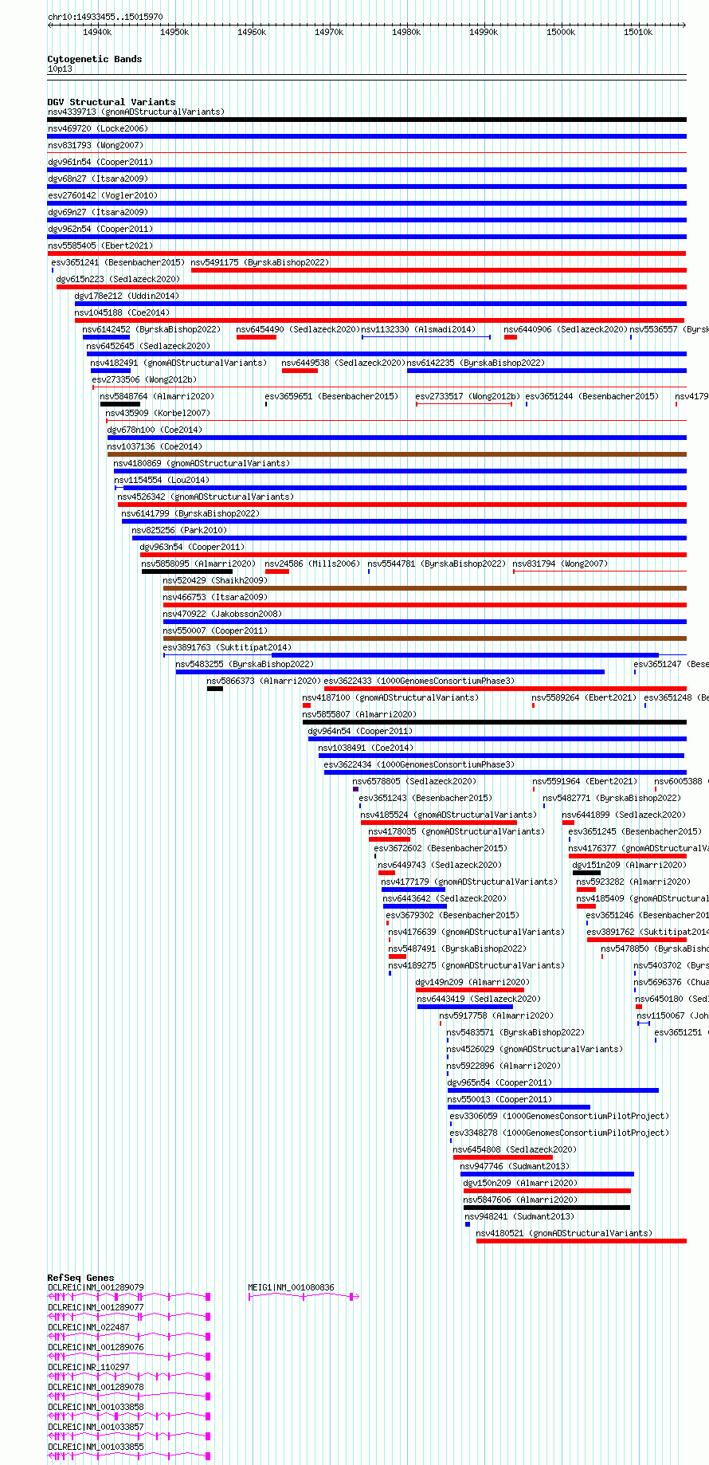Click the red bar under nsv4180521 (gnomADStructuralVariants)

[582, 1241]
